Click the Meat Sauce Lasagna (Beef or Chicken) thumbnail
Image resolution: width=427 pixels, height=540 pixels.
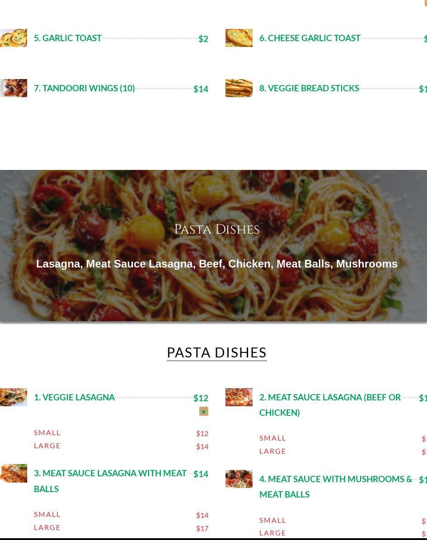tap(239, 397)
